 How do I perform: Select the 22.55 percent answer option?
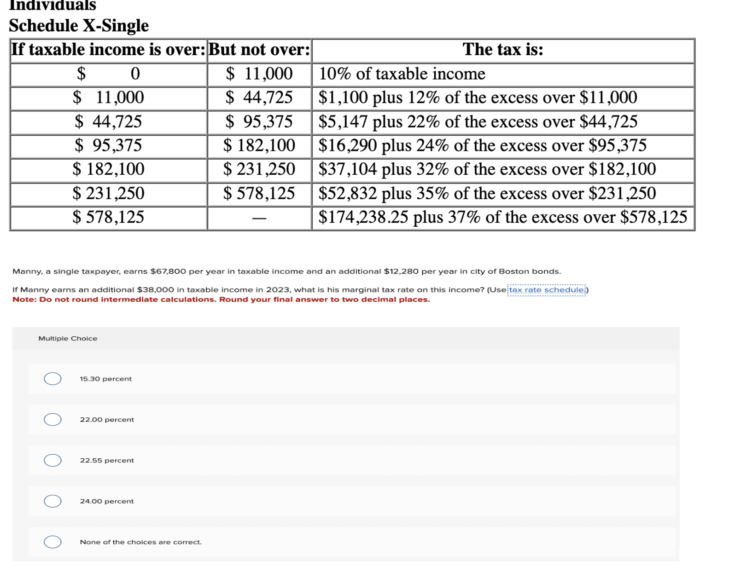pos(52,460)
